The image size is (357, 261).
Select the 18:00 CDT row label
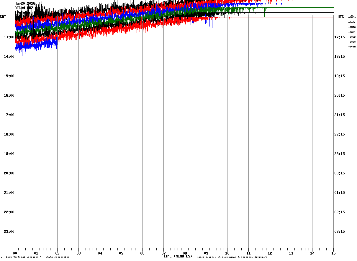(9, 134)
